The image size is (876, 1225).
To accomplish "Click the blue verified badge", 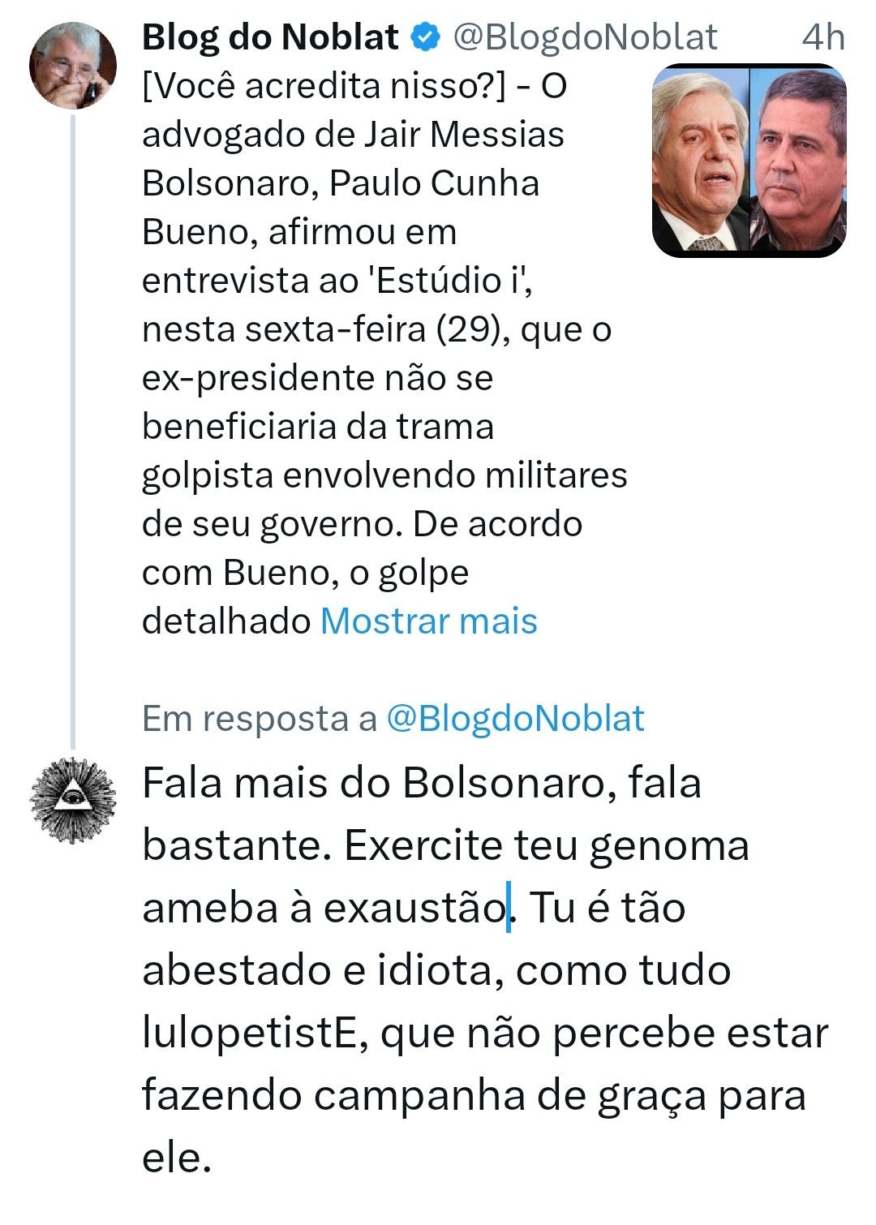I will 426,37.
